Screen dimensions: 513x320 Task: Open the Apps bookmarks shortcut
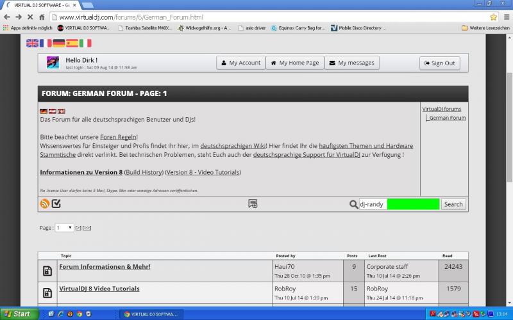pyautogui.click(x=28, y=28)
